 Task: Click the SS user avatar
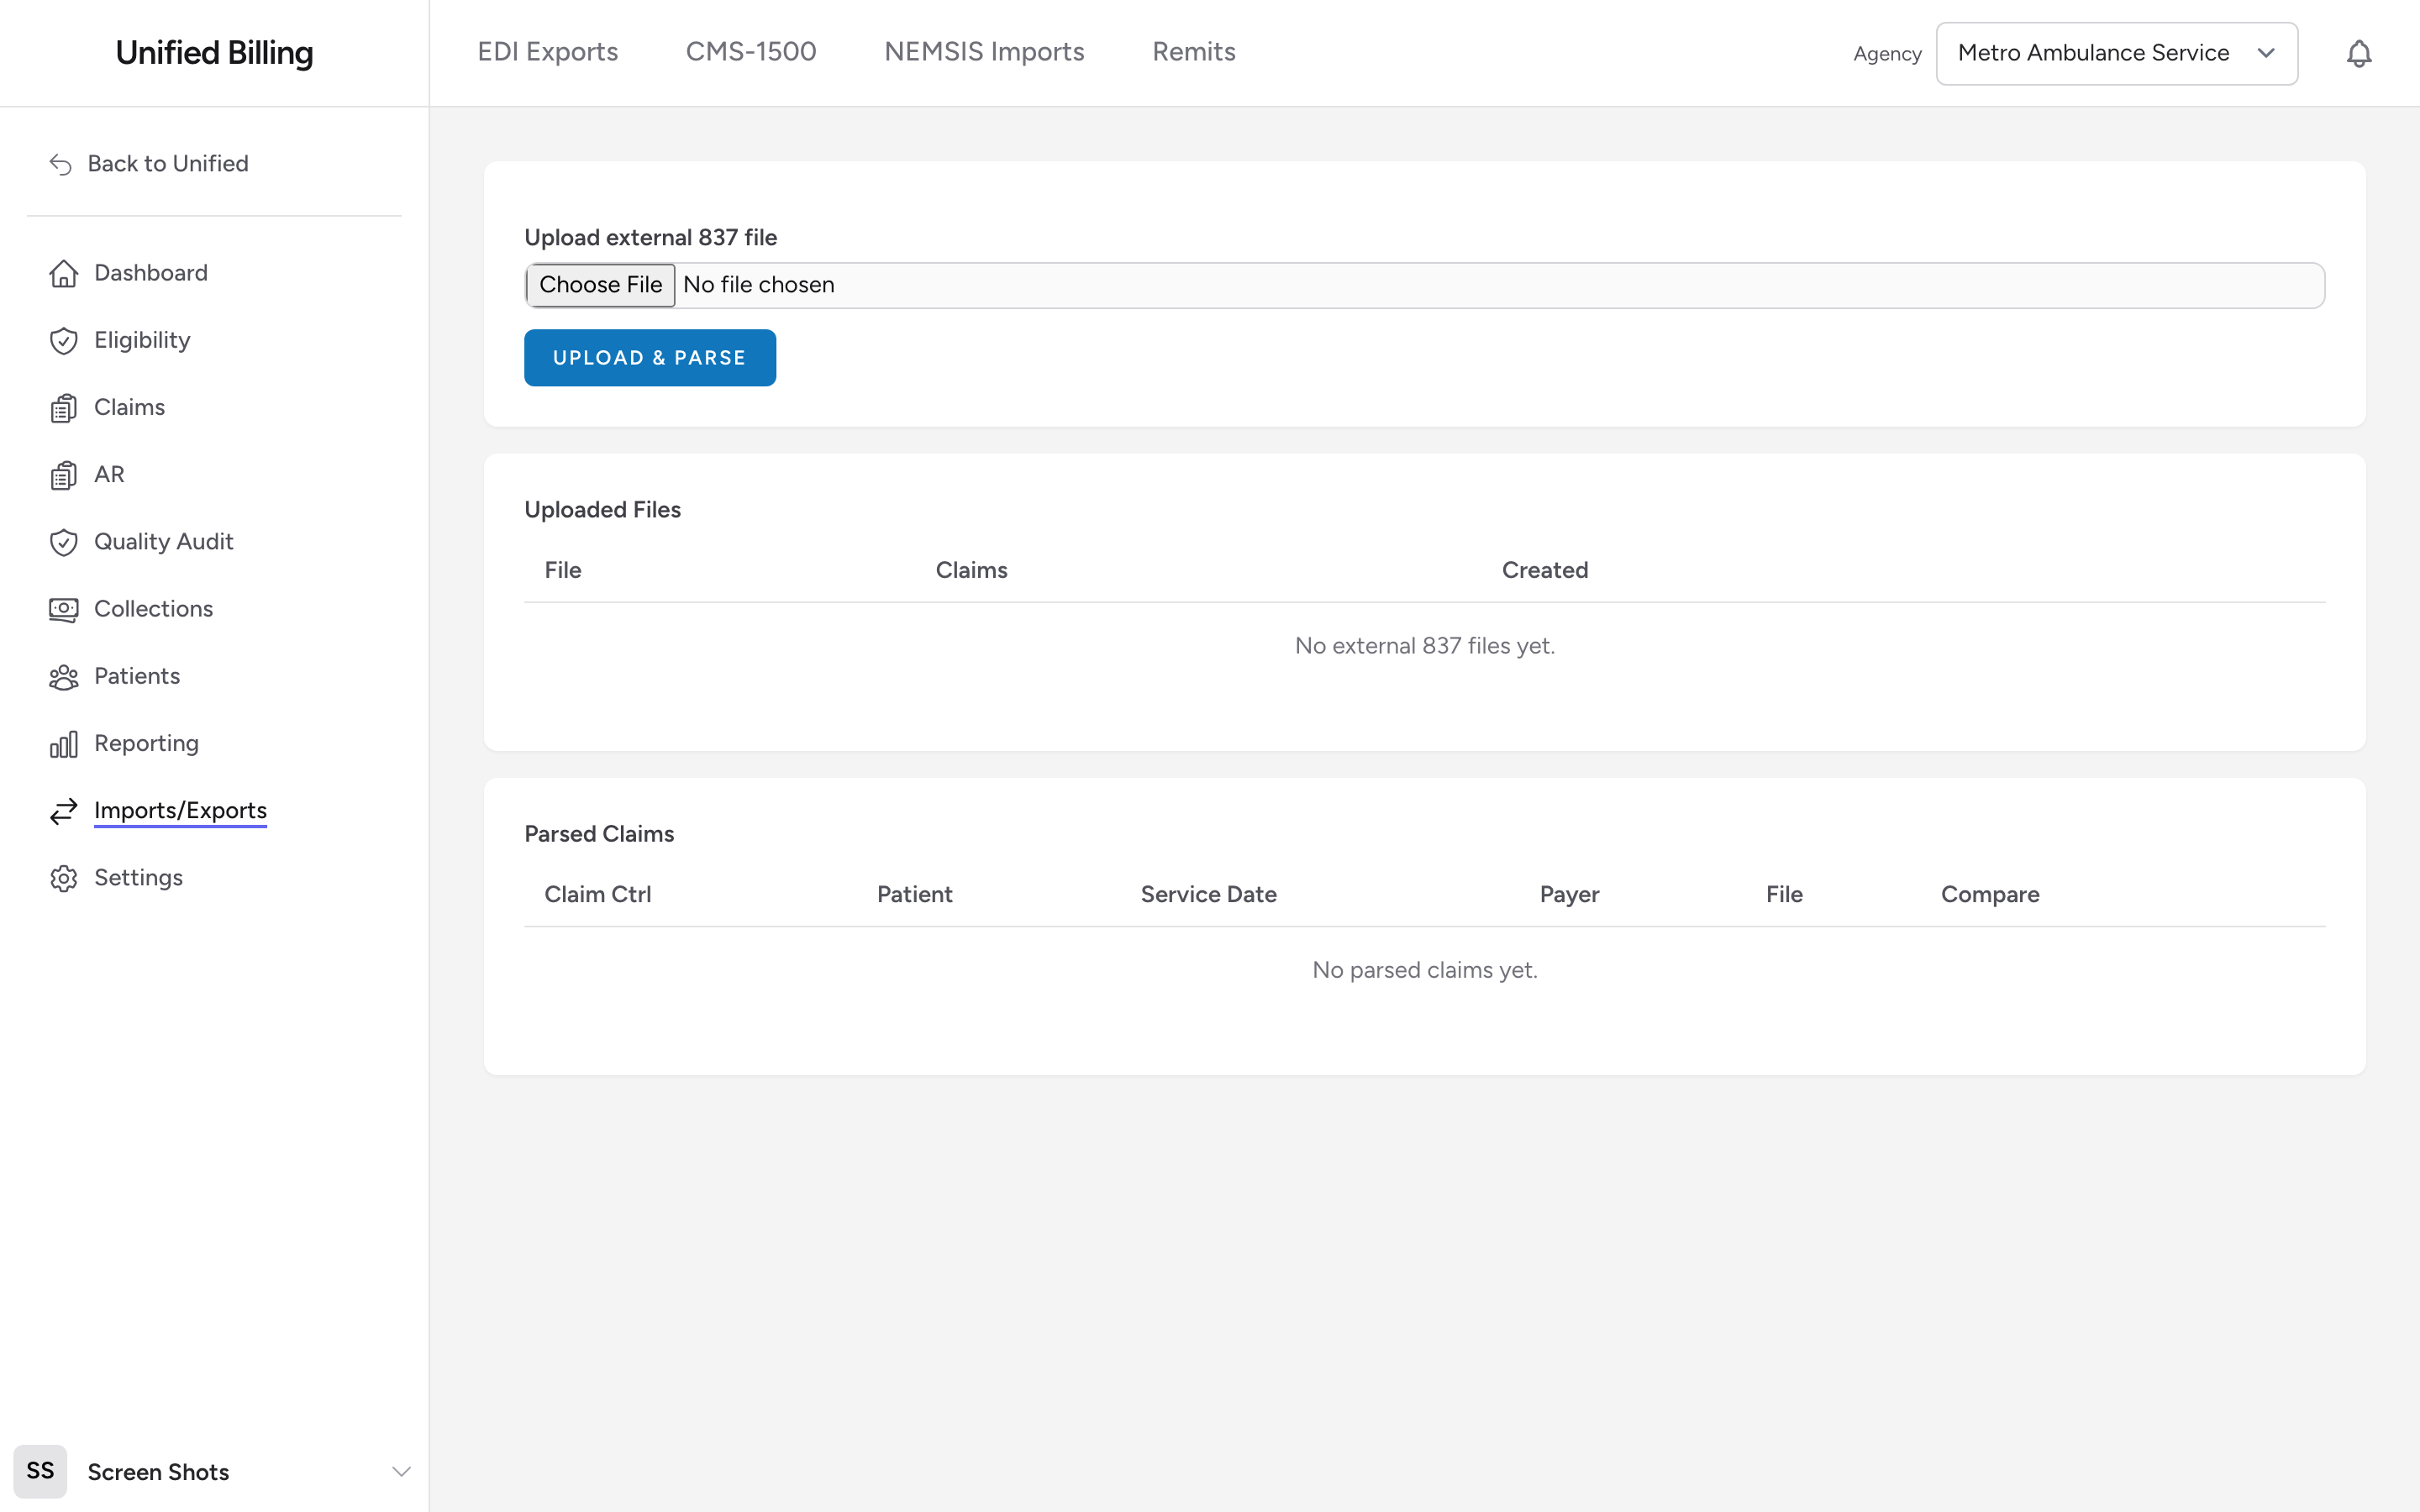[x=40, y=1471]
